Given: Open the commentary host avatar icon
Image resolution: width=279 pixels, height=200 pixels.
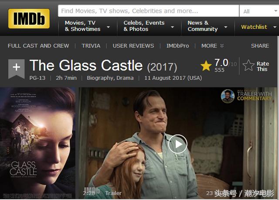Looking at the screenshot, I should point(228,96).
